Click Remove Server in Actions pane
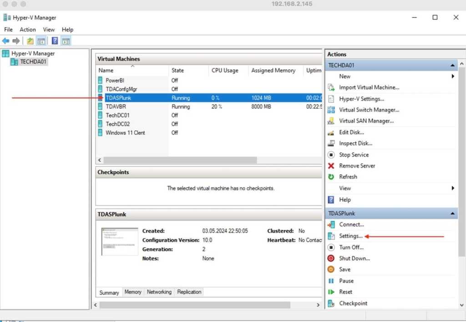Image resolution: width=466 pixels, height=322 pixels. 357,166
